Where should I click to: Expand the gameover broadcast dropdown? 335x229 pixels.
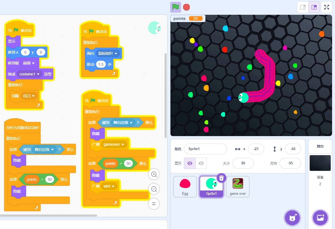(114, 144)
